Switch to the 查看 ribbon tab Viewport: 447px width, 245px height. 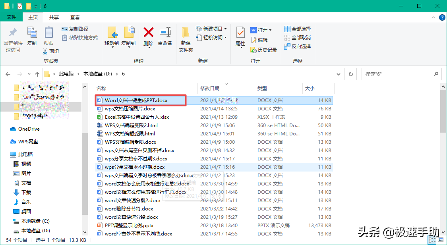click(75, 17)
